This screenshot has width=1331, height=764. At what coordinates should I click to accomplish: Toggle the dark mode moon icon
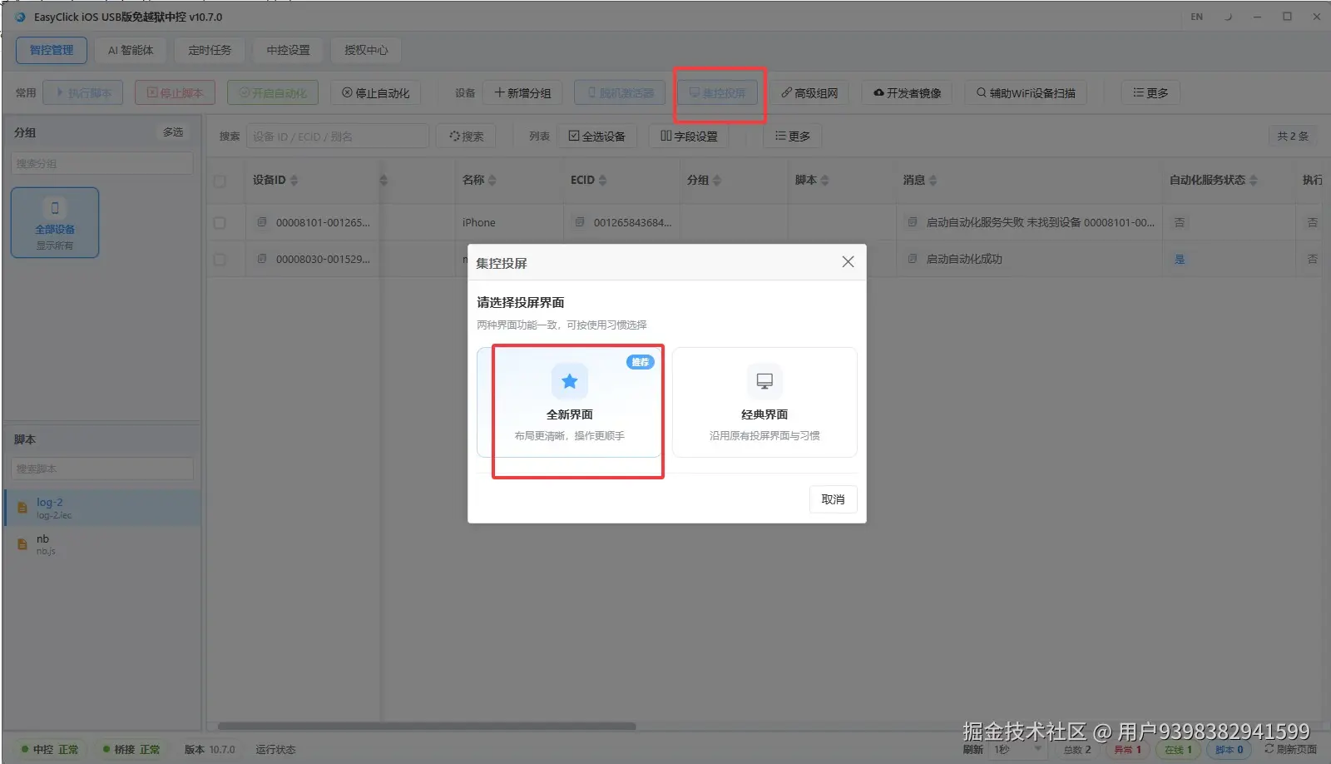[1228, 17]
